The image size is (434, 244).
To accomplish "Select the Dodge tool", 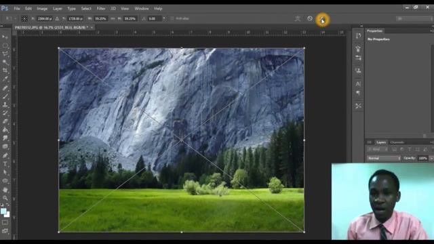I will (x=5, y=146).
